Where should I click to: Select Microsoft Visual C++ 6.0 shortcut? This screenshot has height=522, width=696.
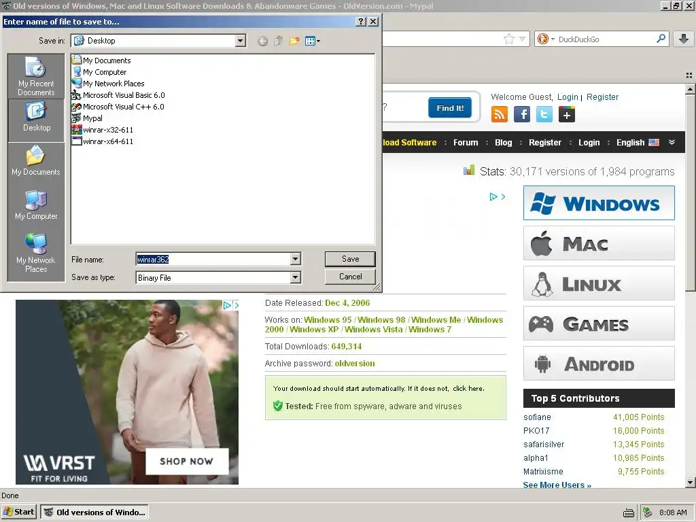(x=118, y=107)
